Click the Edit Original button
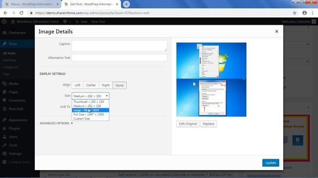 tap(188, 124)
